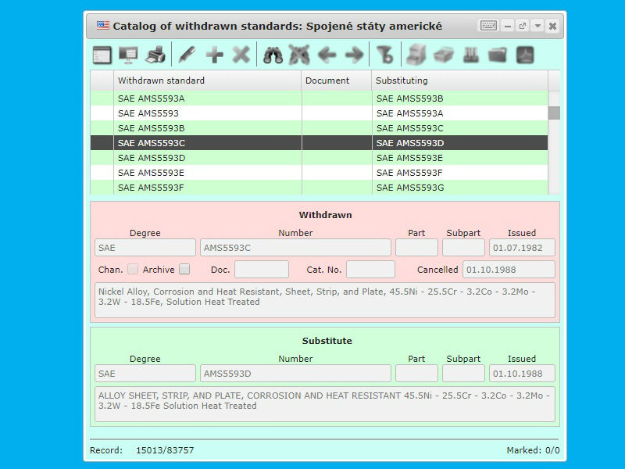The height and width of the screenshot is (469, 625).
Task: Click the monitor display icon in toolbar
Action: click(x=128, y=55)
